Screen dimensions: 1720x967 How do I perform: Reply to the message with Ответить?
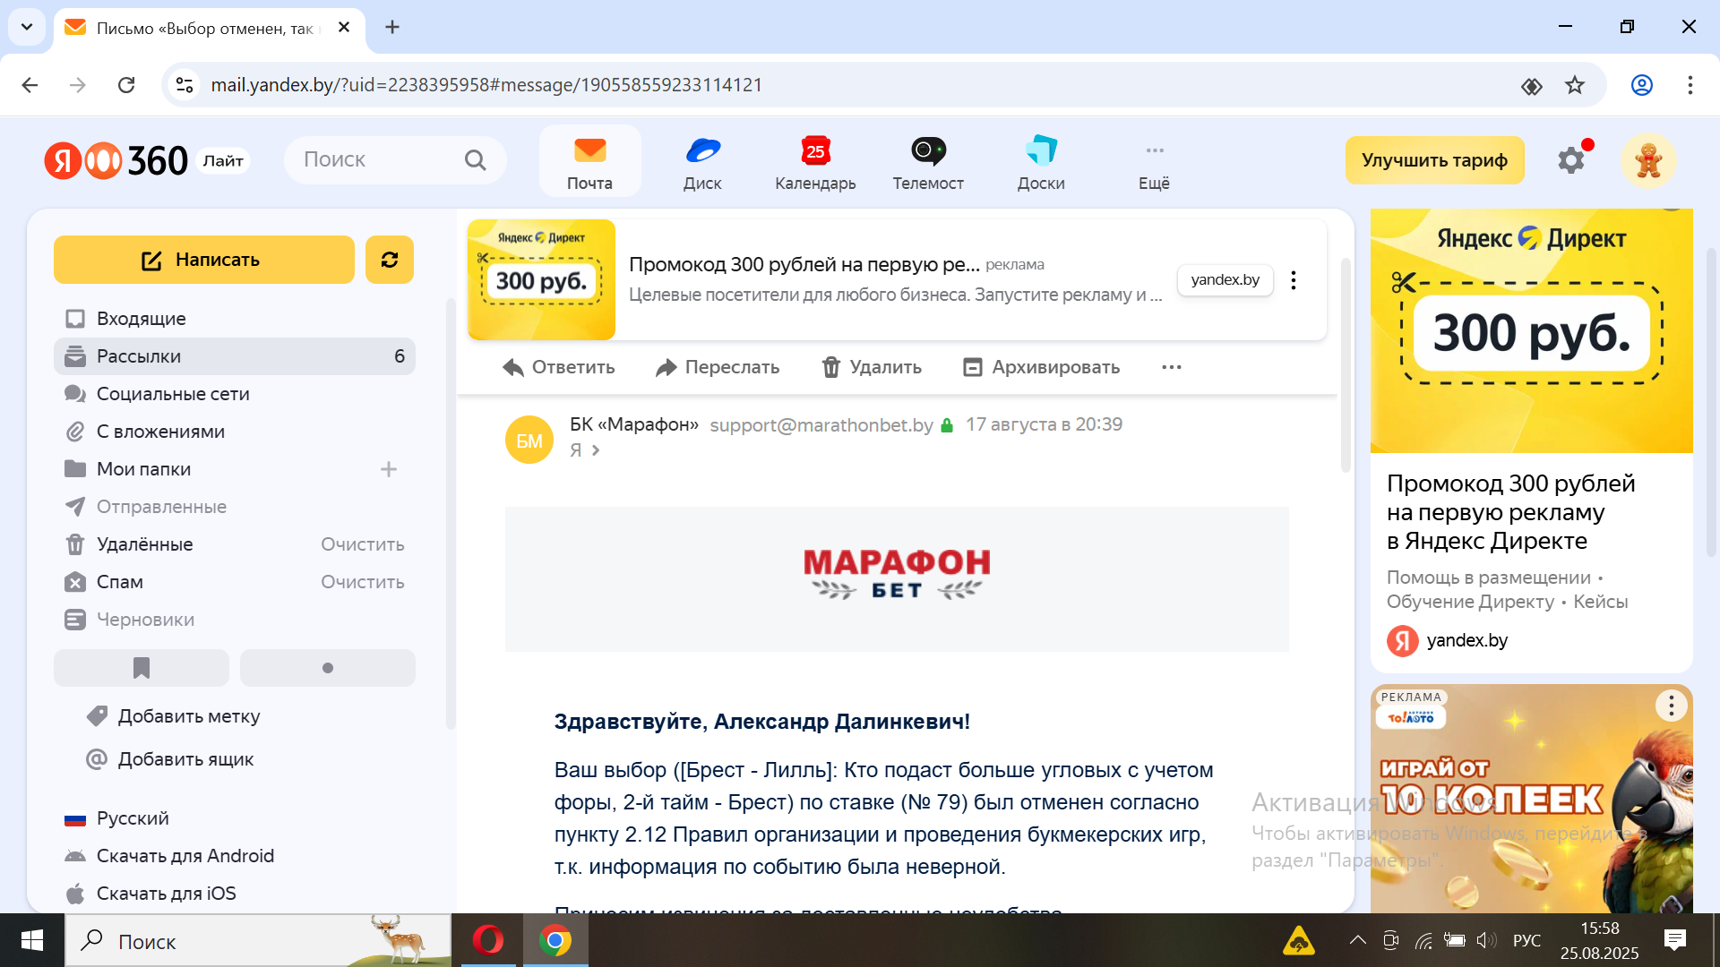tap(559, 367)
